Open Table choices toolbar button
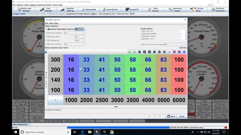This screenshot has height=135, width=241. pos(153,9)
